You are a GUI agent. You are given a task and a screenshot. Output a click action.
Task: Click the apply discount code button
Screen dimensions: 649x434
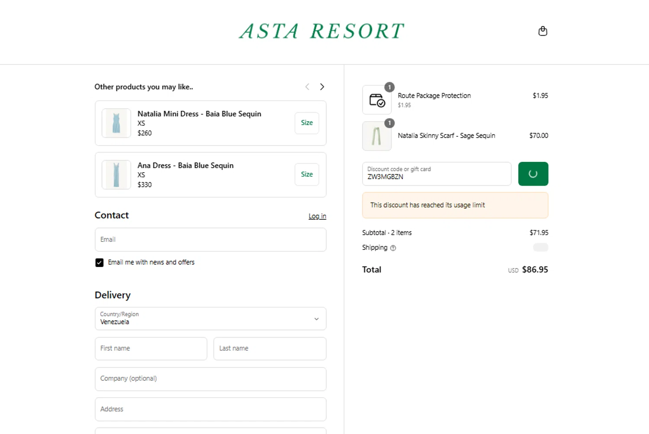[x=533, y=174]
